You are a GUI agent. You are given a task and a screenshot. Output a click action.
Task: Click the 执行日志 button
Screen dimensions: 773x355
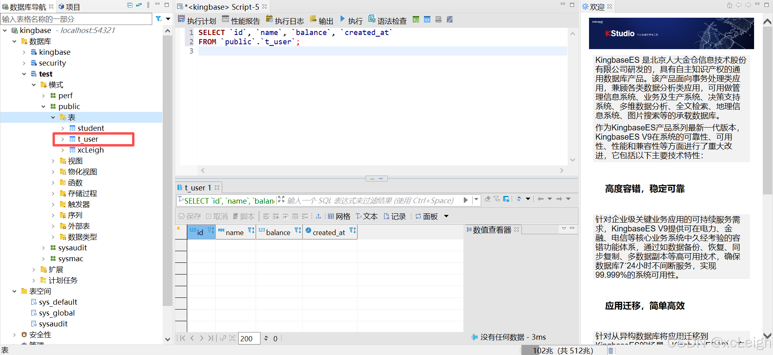tap(285, 20)
